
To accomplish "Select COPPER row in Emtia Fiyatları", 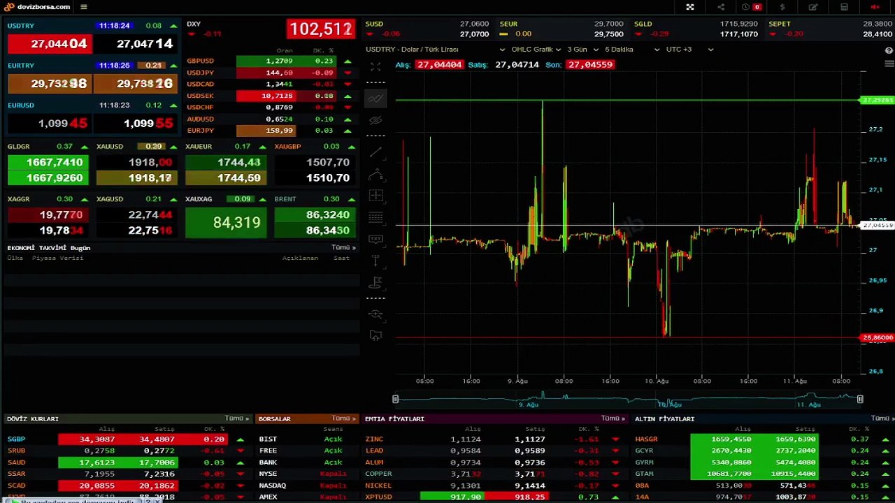I will pyautogui.click(x=495, y=474).
